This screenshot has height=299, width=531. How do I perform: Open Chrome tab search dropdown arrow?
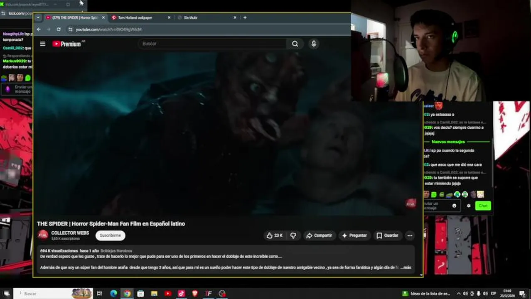[x=38, y=17]
